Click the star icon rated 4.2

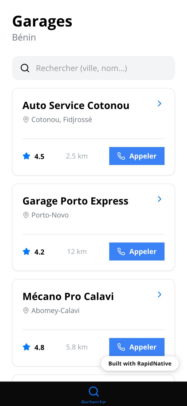tap(26, 252)
